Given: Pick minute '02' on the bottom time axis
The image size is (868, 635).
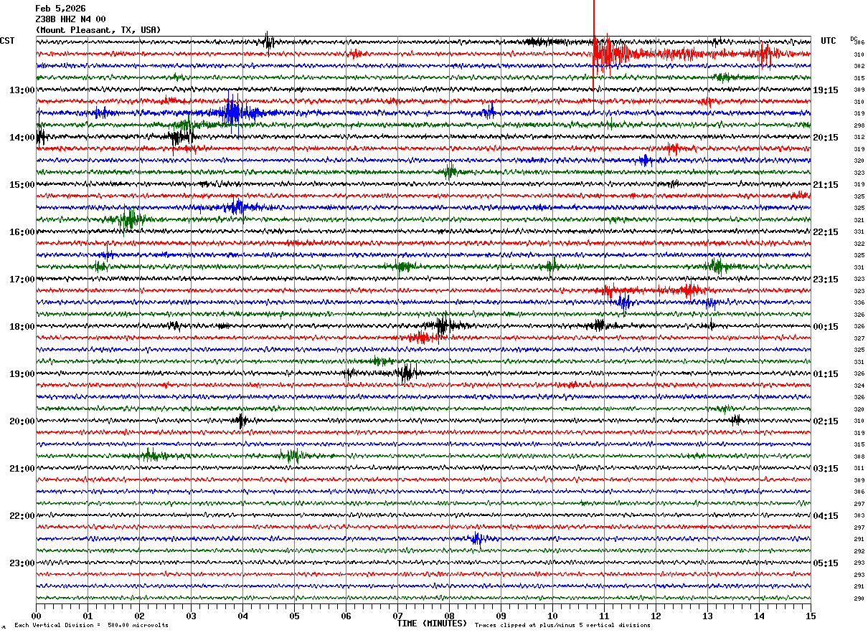Looking at the screenshot, I should [x=139, y=616].
